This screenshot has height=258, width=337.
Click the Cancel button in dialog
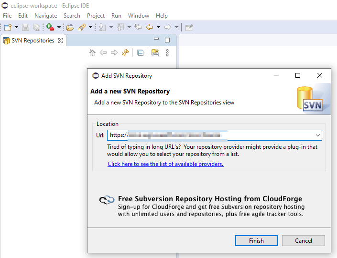(x=304, y=240)
